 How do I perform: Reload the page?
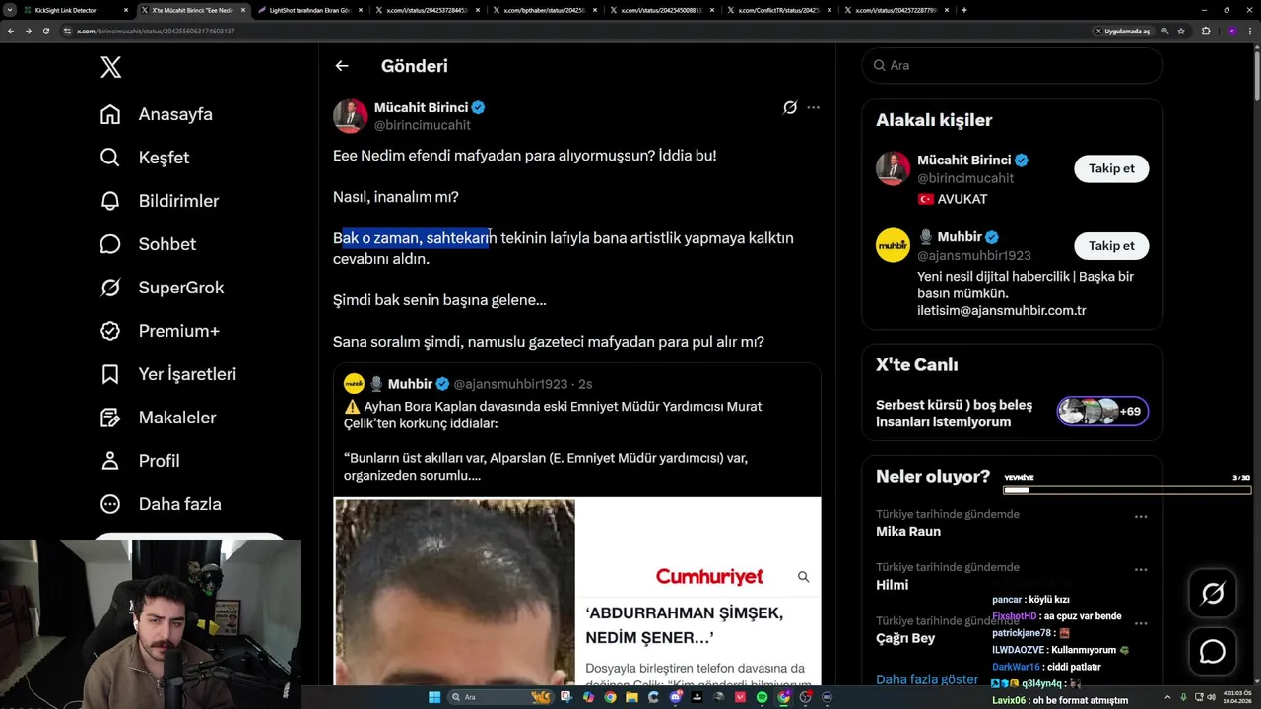pyautogui.click(x=45, y=31)
